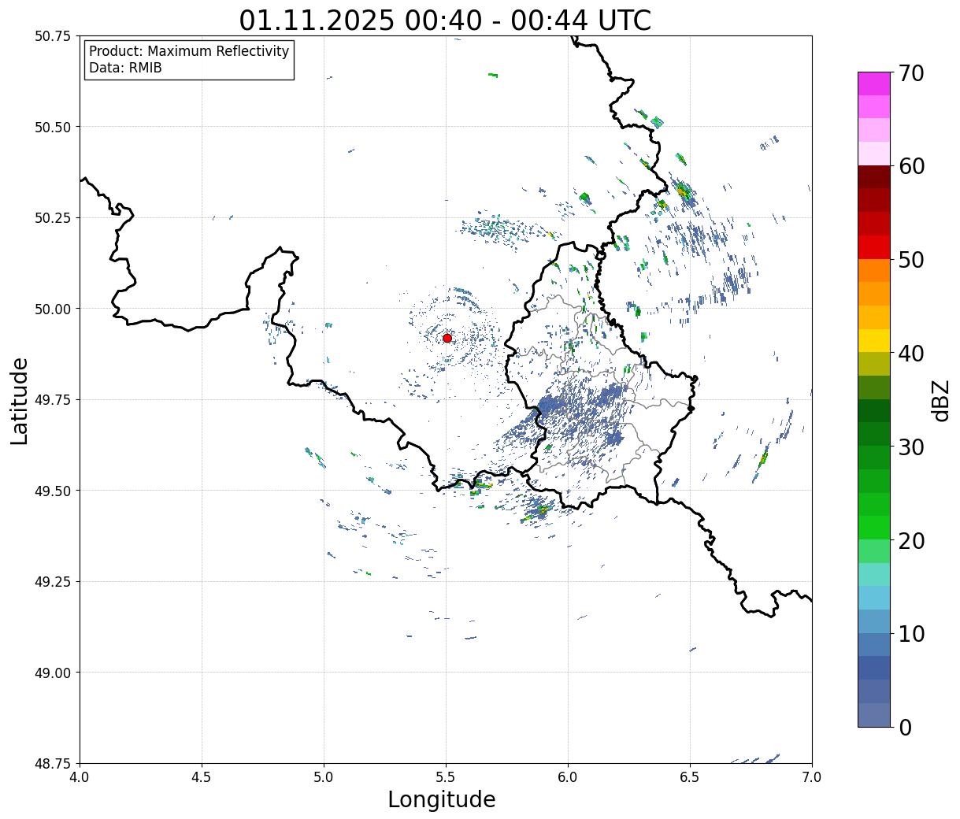Click the 7.0 longitude tick label

pos(812,776)
